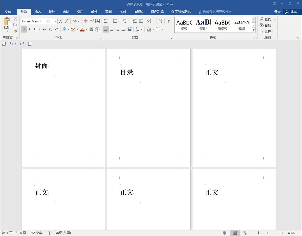
Task: Switch to read mode in status bar
Action: (225, 233)
